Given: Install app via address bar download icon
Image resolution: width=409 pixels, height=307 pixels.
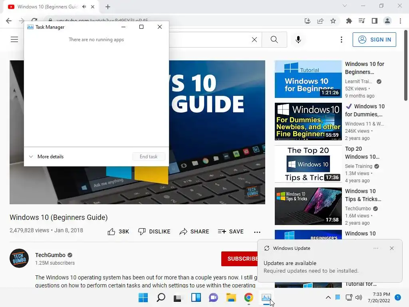Looking at the screenshot, I should pyautogui.click(x=308, y=21).
